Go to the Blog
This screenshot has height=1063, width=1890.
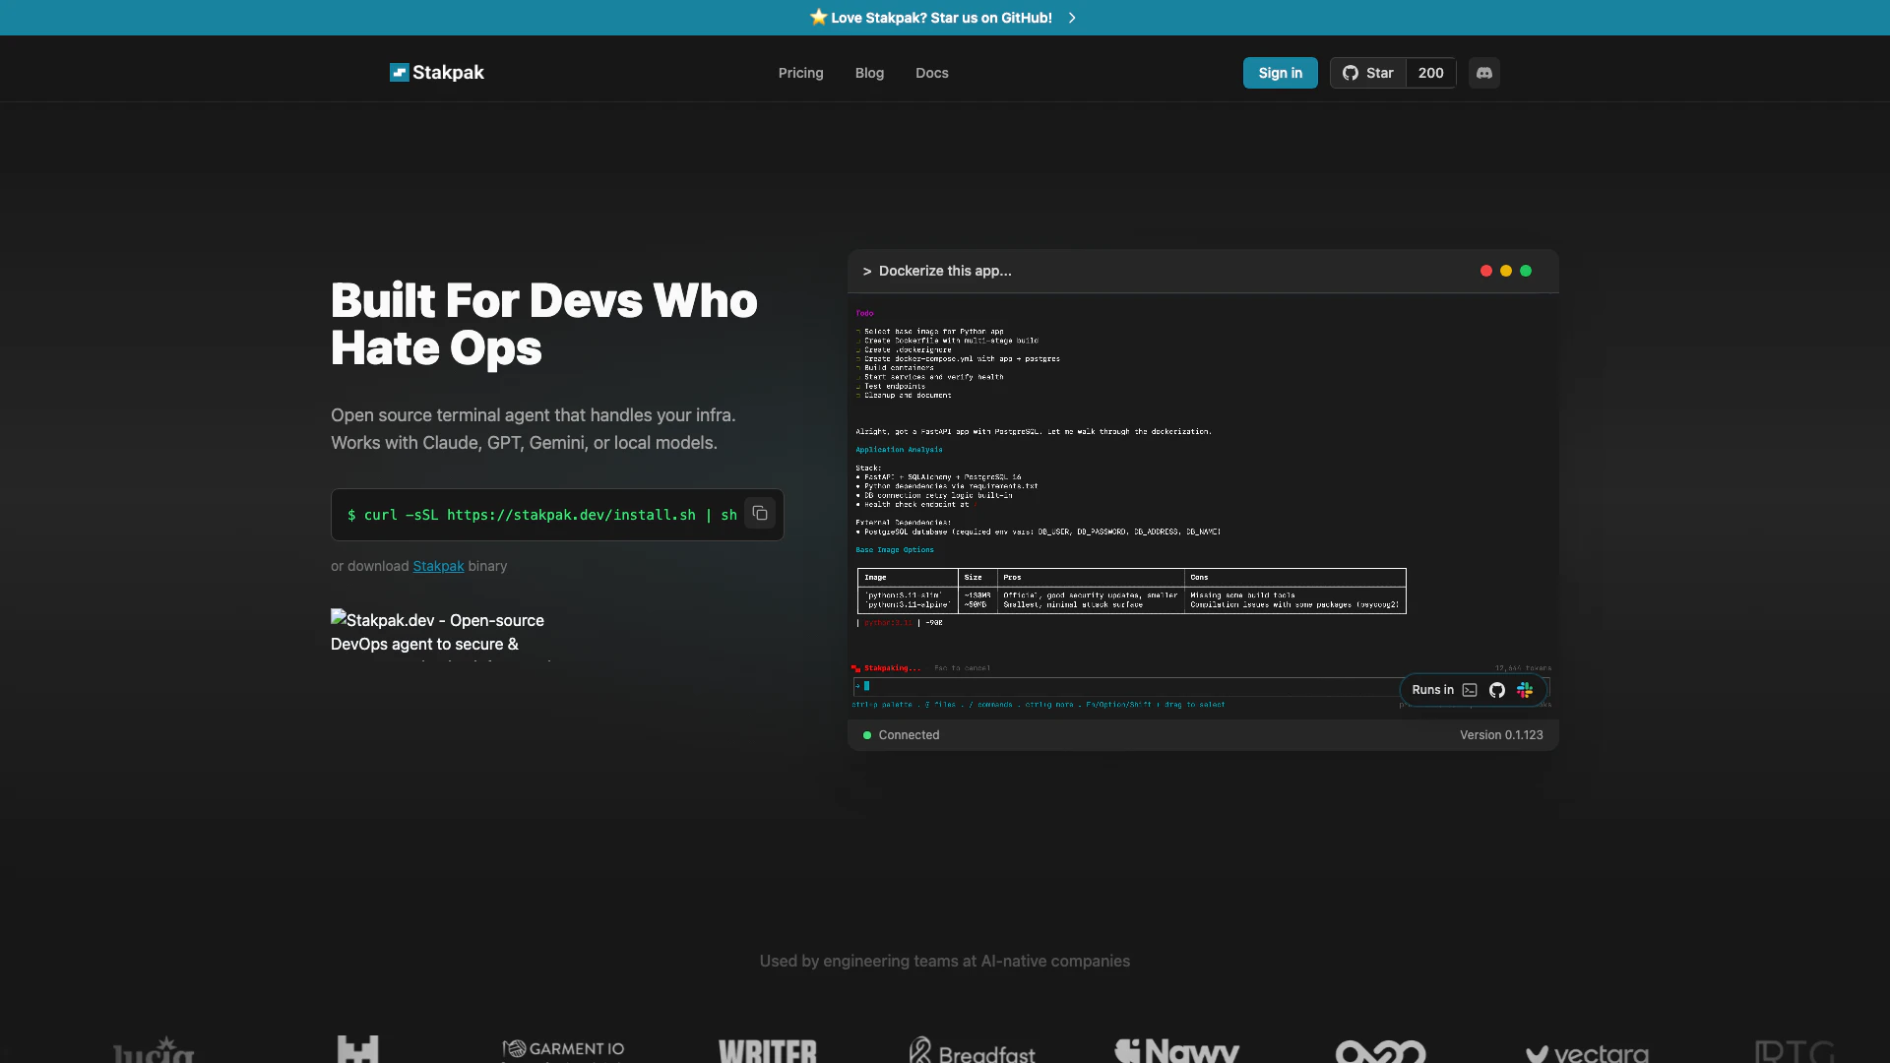(869, 73)
